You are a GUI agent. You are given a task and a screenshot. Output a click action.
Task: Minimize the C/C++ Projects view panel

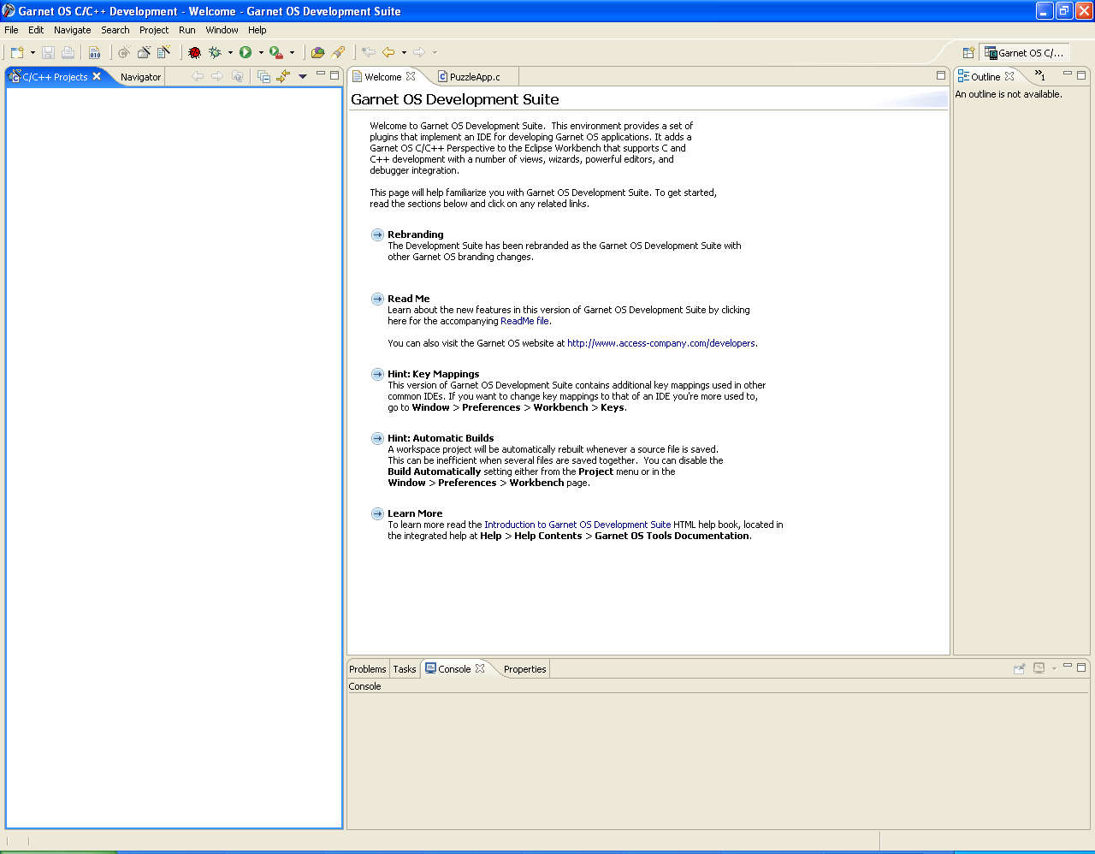(x=321, y=74)
